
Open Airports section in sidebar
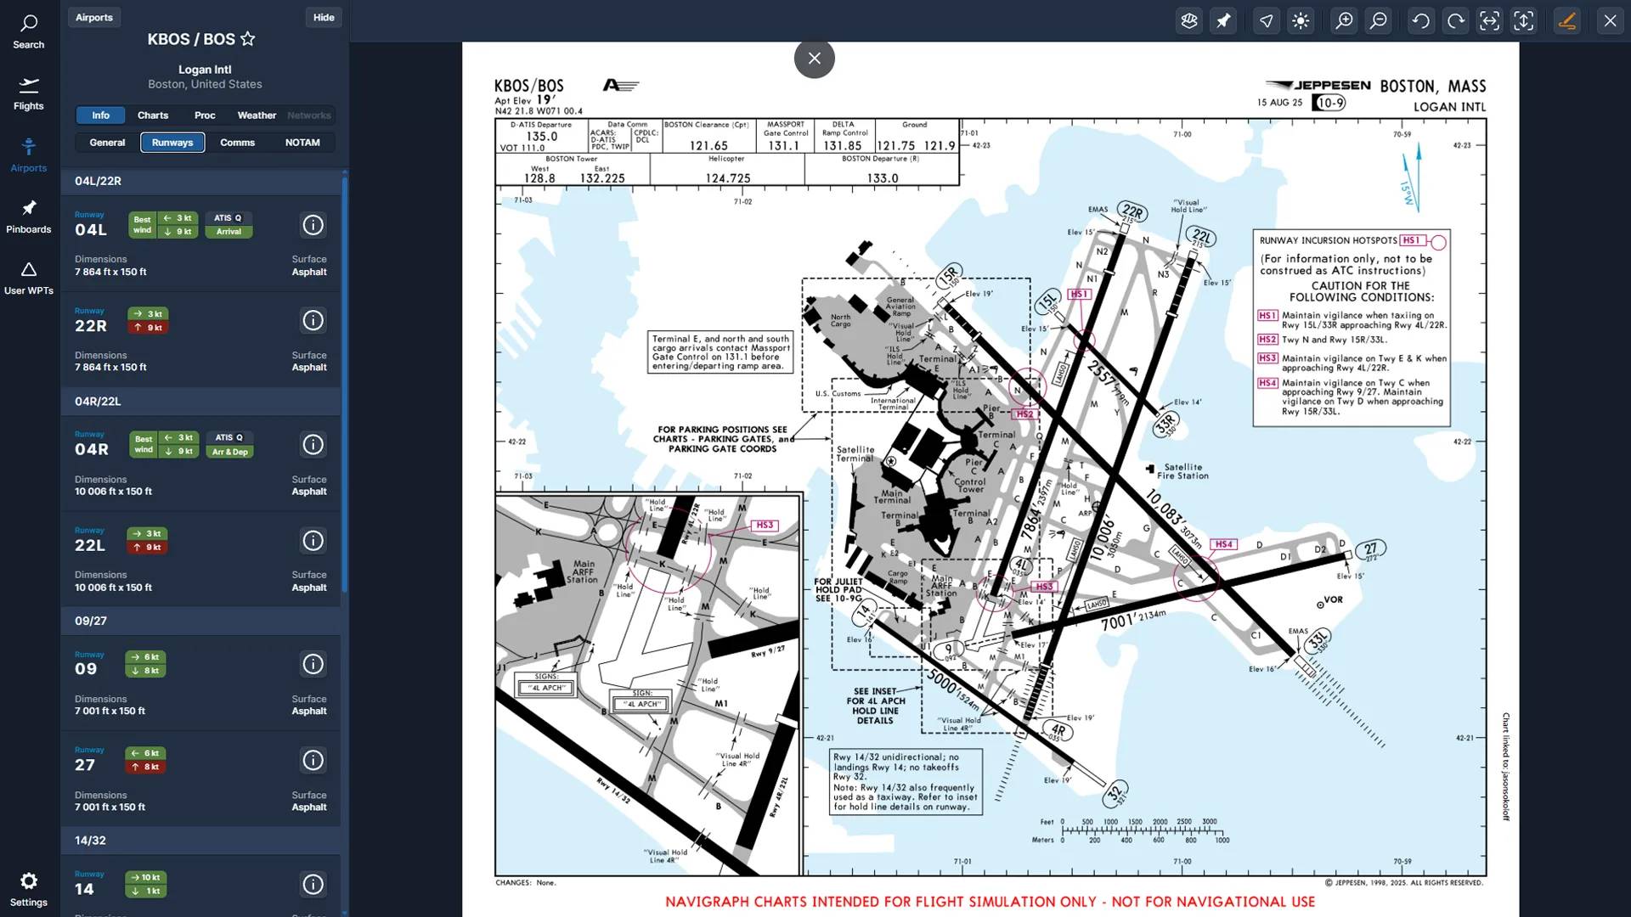pos(29,155)
